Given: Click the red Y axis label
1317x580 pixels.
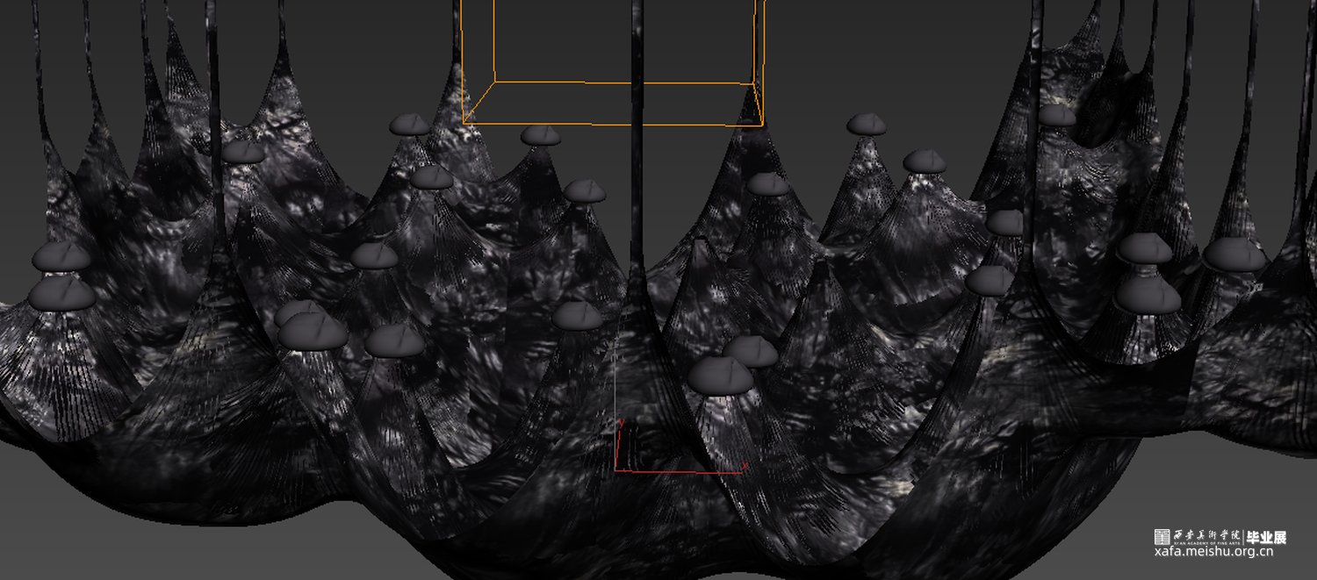Looking at the screenshot, I should coord(622,423).
